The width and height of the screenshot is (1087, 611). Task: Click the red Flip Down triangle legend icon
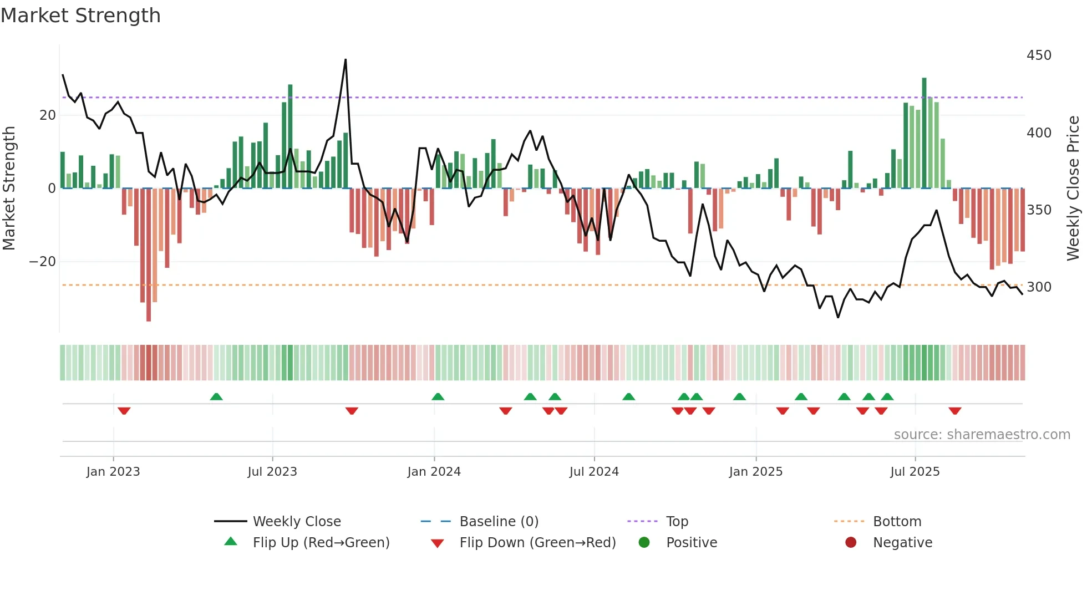click(x=437, y=543)
